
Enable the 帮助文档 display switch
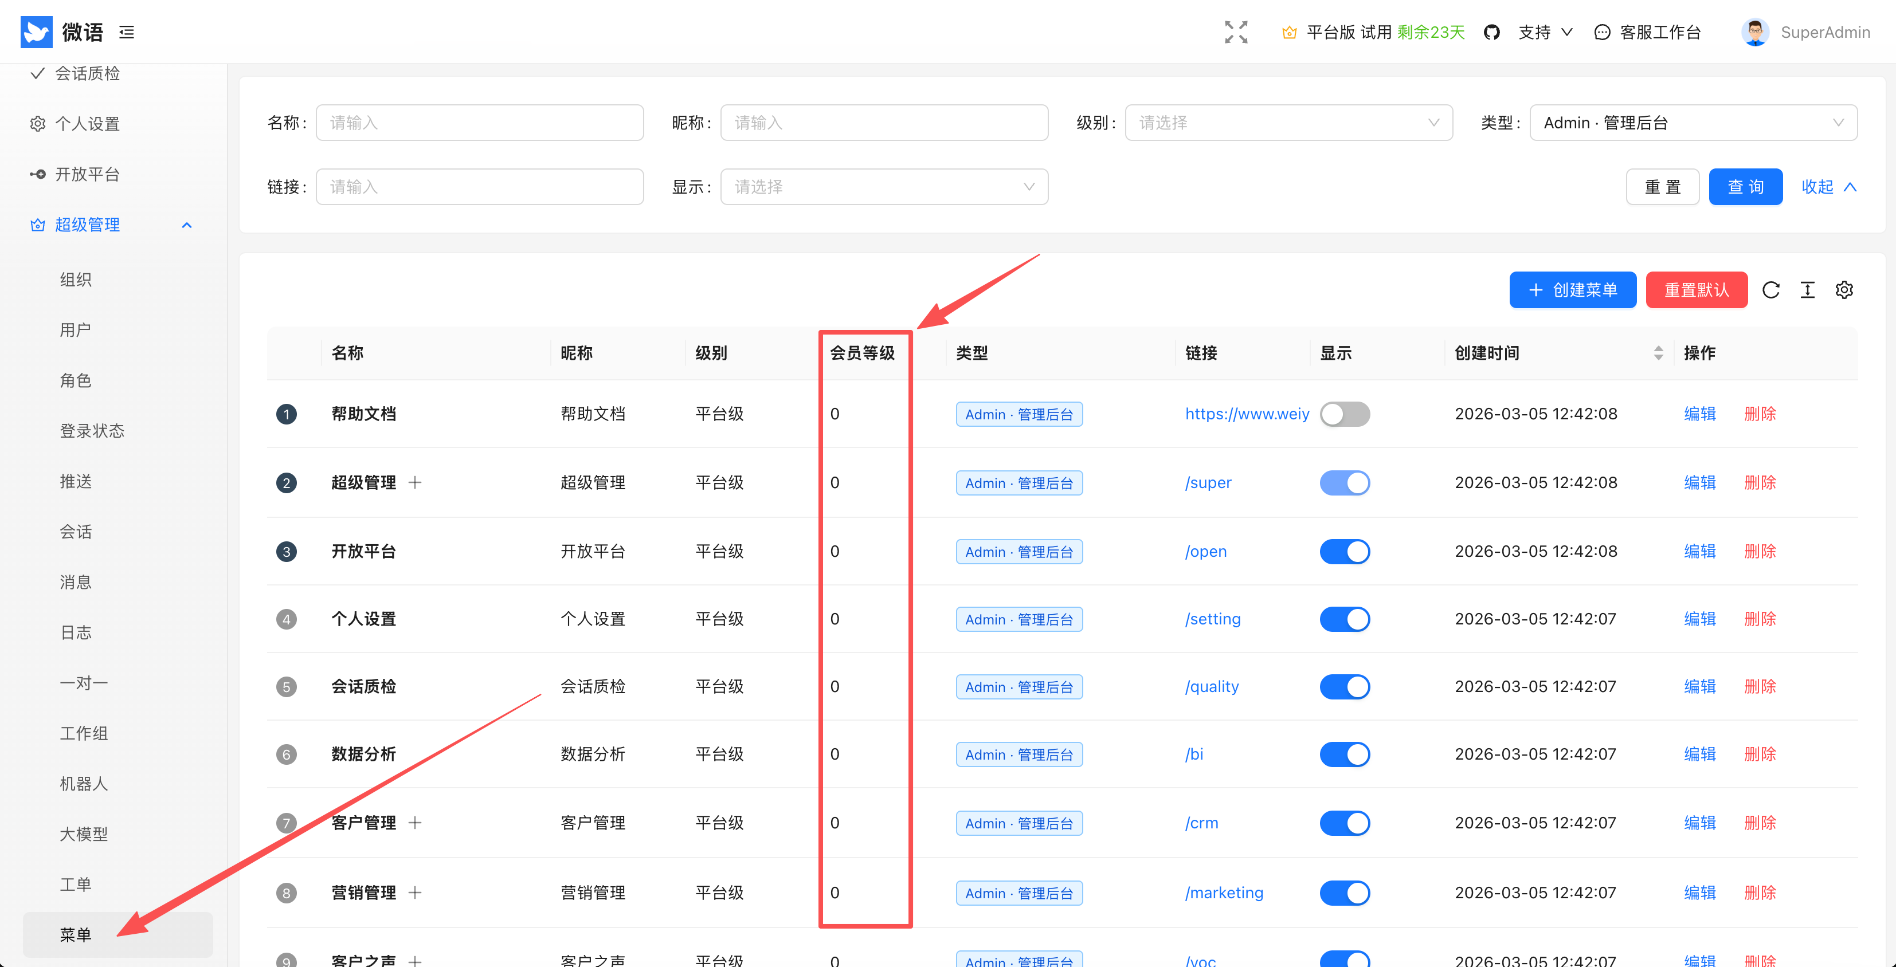pos(1344,414)
